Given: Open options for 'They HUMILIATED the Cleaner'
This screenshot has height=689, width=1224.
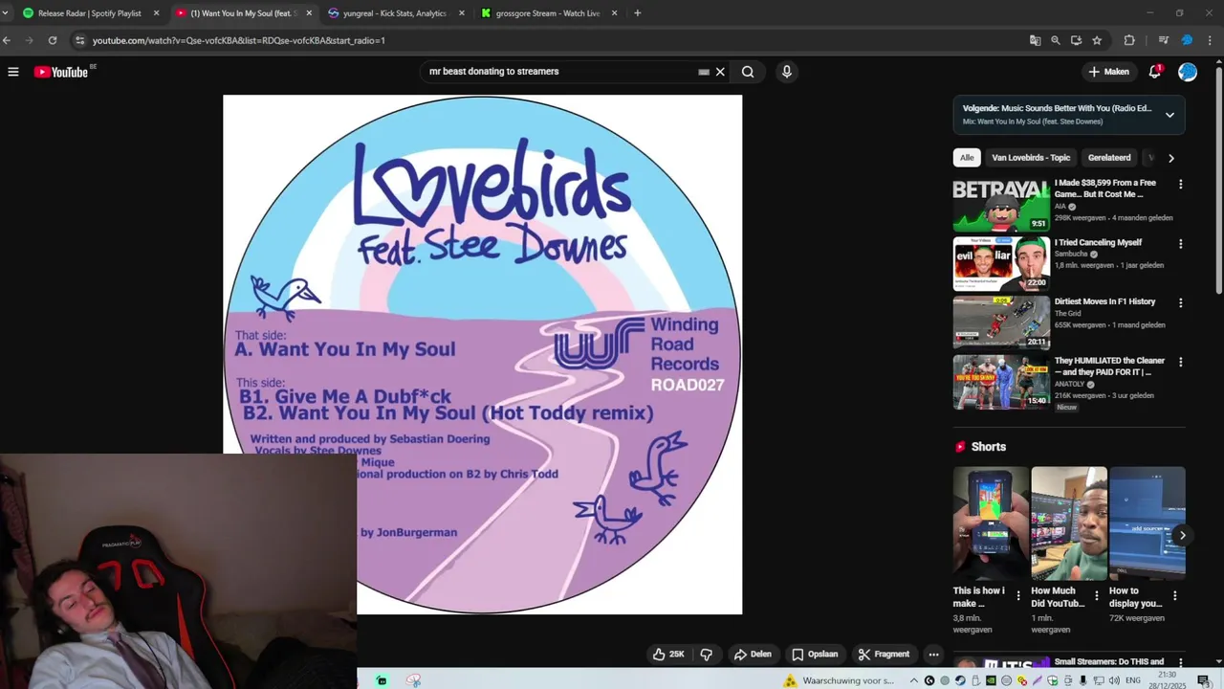Looking at the screenshot, I should pos(1180,363).
